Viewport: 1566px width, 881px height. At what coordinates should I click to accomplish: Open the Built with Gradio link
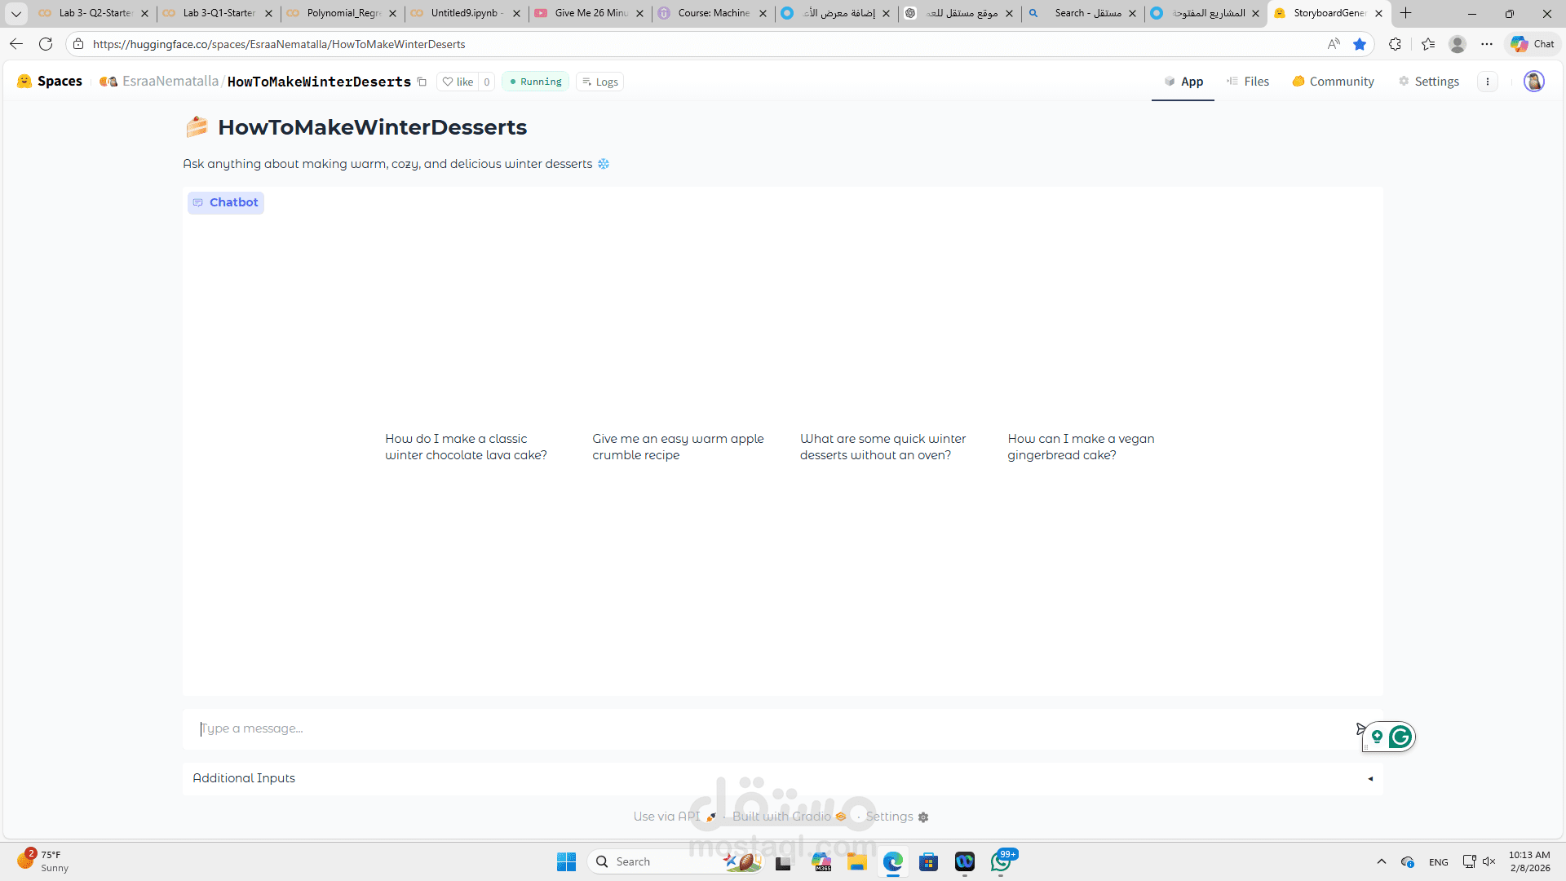point(790,817)
